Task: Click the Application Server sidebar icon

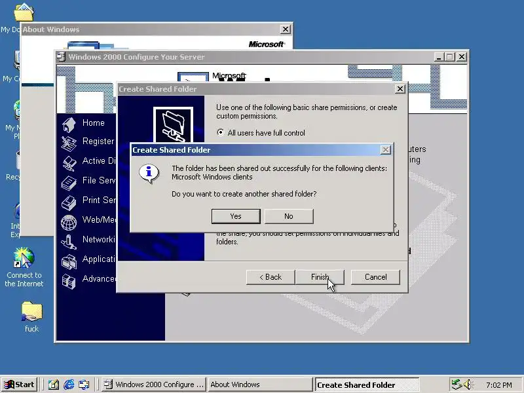Action: (x=69, y=261)
